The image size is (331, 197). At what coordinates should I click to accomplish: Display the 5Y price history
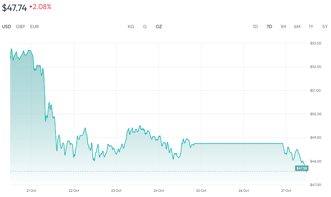pyautogui.click(x=325, y=27)
